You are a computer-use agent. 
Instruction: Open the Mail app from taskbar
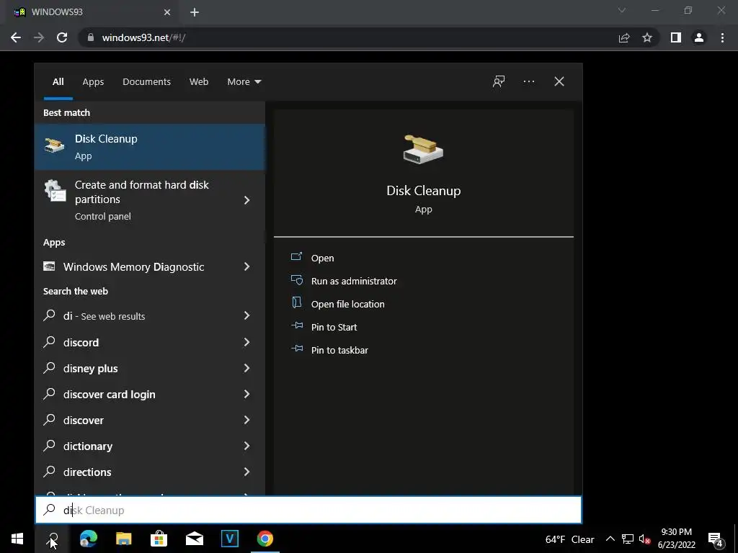195,539
